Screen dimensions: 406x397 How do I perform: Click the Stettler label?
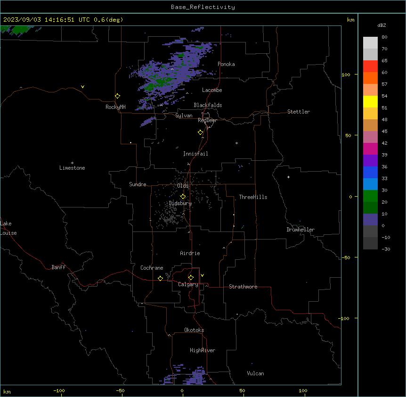coord(299,112)
